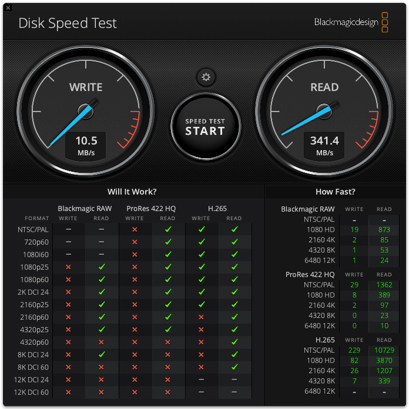This screenshot has height=409, width=409.
Task: Click the 10.5 MB/s write speed readout
Action: [x=86, y=146]
